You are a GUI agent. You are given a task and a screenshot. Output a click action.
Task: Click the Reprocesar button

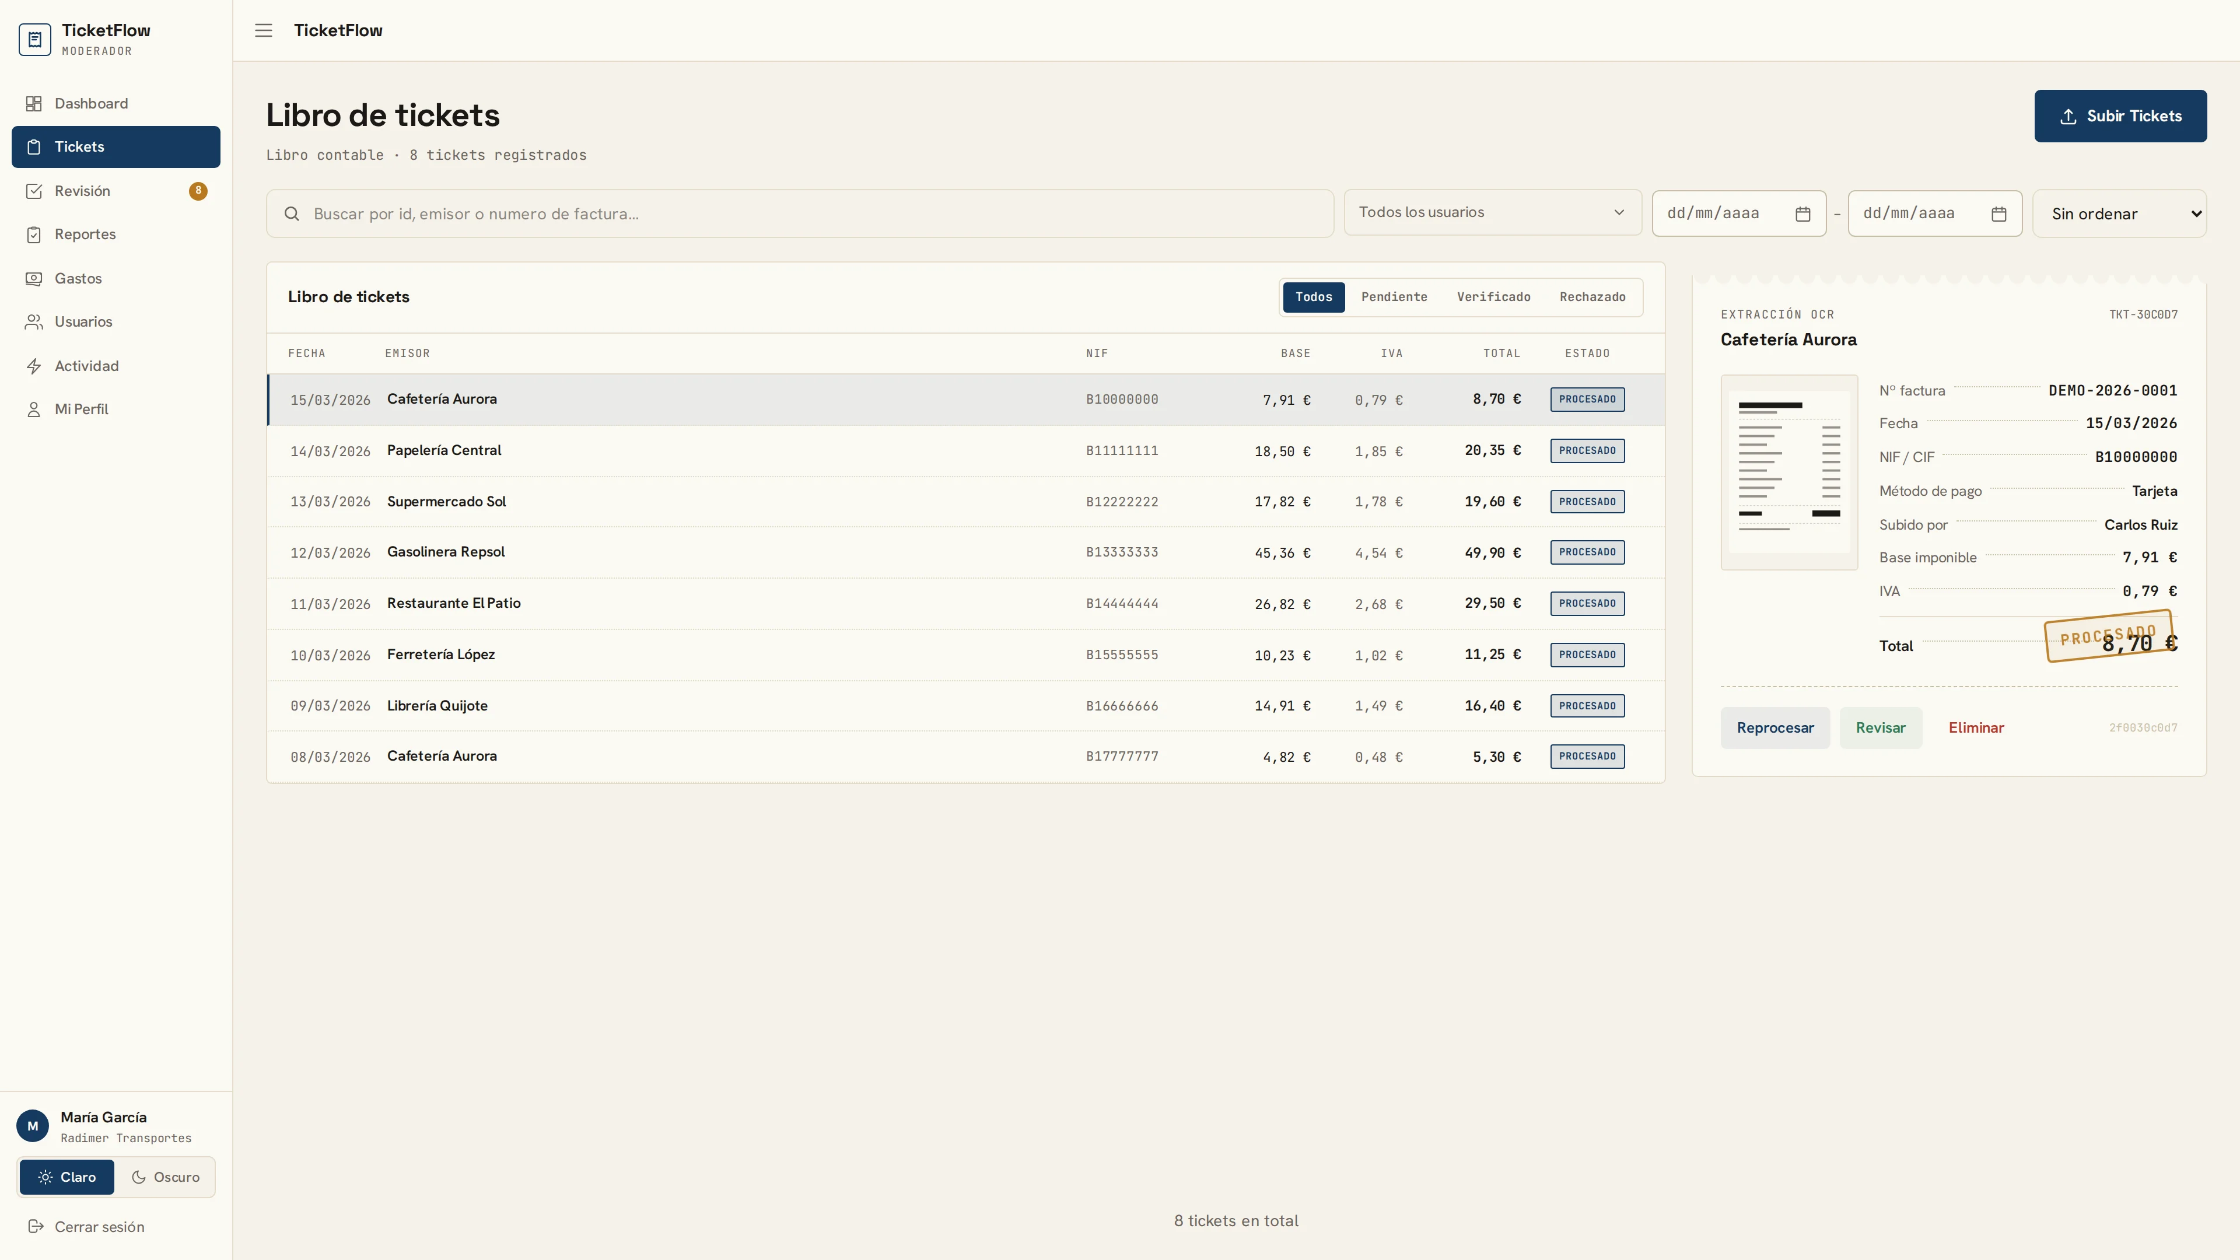[1774, 728]
